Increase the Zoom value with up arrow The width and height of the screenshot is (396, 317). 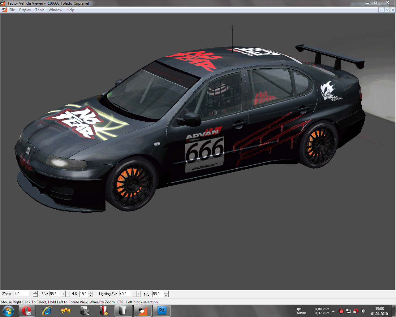[35, 292]
